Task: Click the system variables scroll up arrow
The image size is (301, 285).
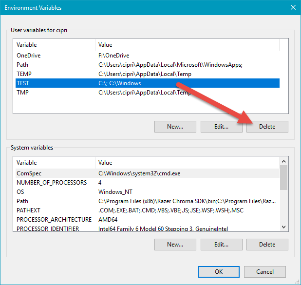Action: (x=284, y=161)
